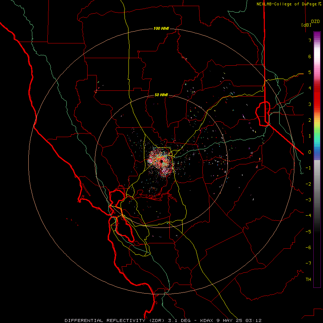
Task: Click the 5 value on the scale
Action: click(x=310, y=72)
